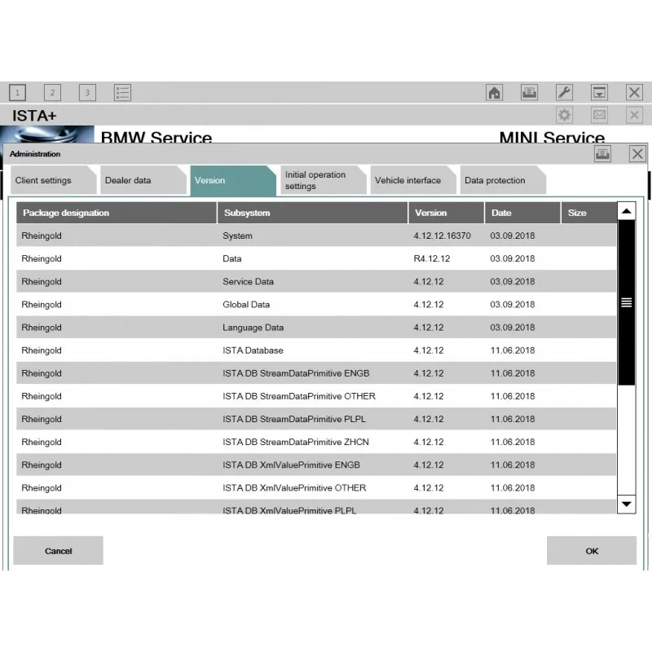The width and height of the screenshot is (652, 652).
Task: Click the scrollbar down arrow
Action: click(x=627, y=504)
